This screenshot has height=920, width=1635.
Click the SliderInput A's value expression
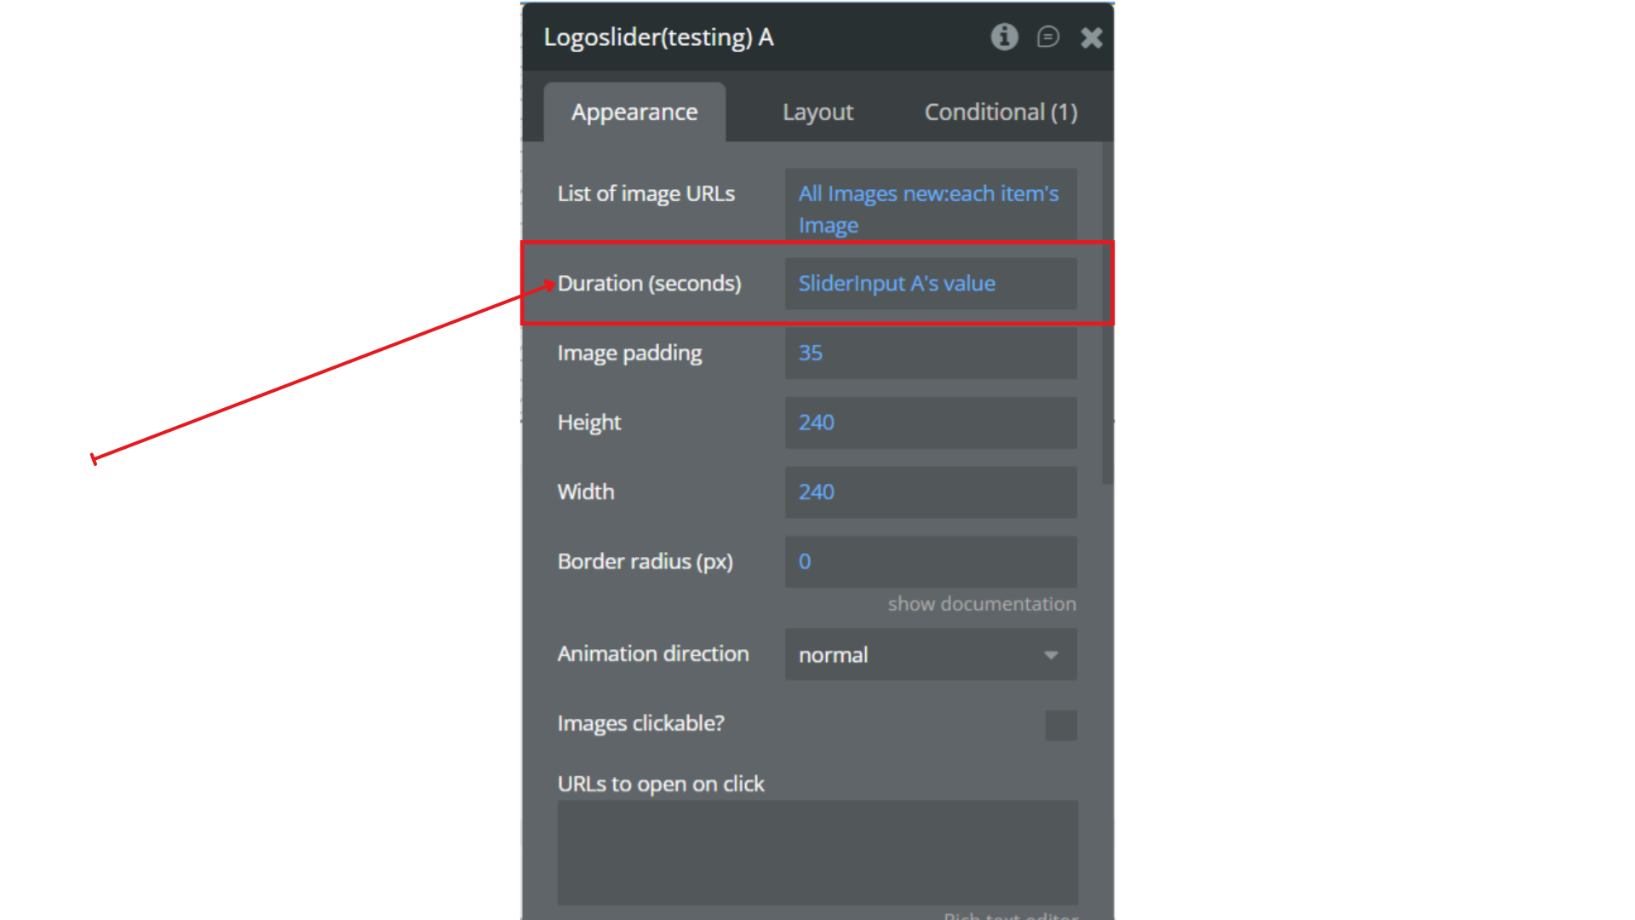pyautogui.click(x=897, y=284)
